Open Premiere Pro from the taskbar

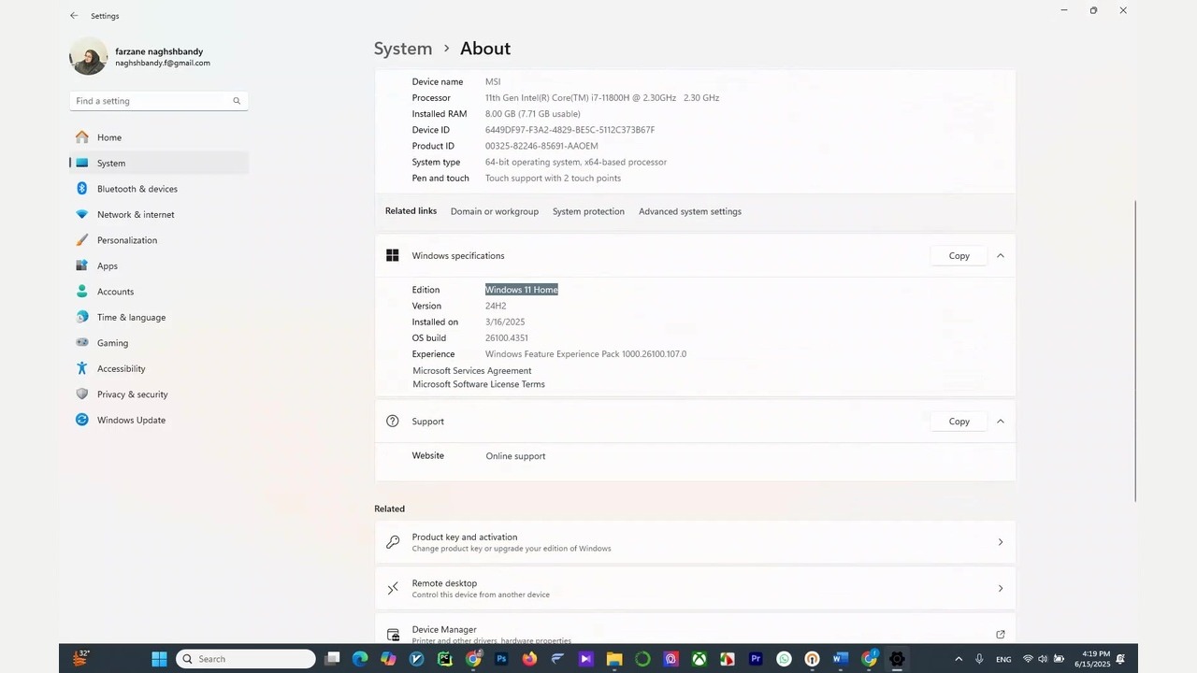point(756,659)
